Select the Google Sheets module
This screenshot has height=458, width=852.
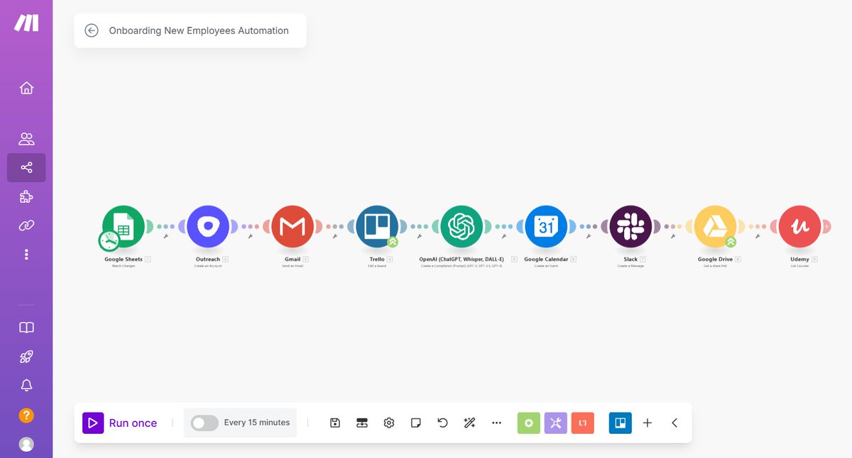pos(123,226)
